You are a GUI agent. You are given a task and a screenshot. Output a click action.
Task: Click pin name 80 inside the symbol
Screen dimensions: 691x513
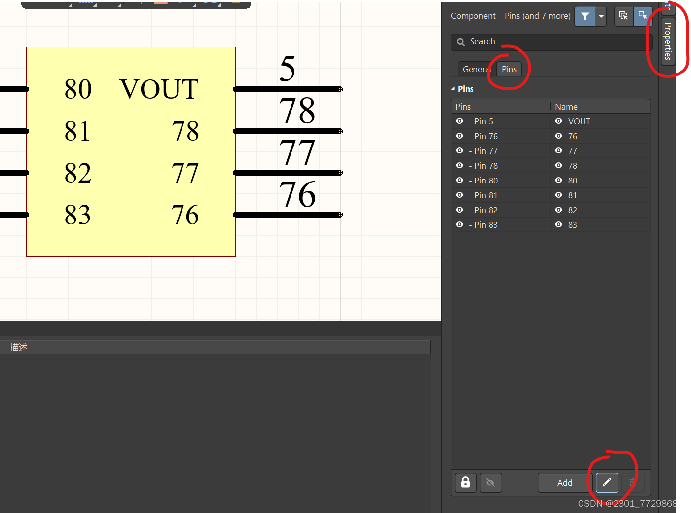pos(78,89)
